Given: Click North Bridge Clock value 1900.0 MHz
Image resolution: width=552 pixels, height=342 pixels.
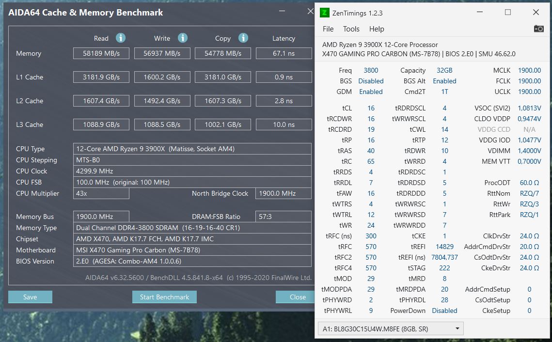Looking at the screenshot, I should click(x=284, y=193).
